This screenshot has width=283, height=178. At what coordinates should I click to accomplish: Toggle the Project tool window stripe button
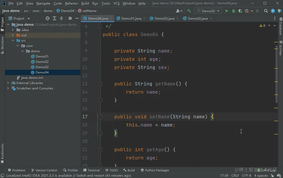click(2, 24)
